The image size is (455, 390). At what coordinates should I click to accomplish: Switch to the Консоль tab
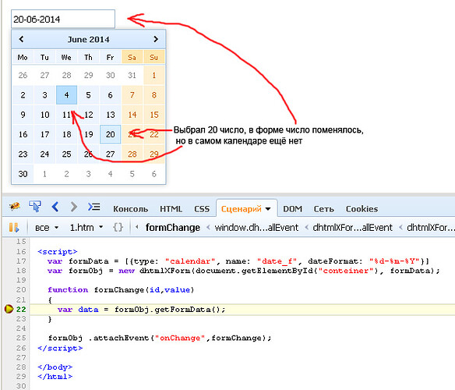click(131, 209)
